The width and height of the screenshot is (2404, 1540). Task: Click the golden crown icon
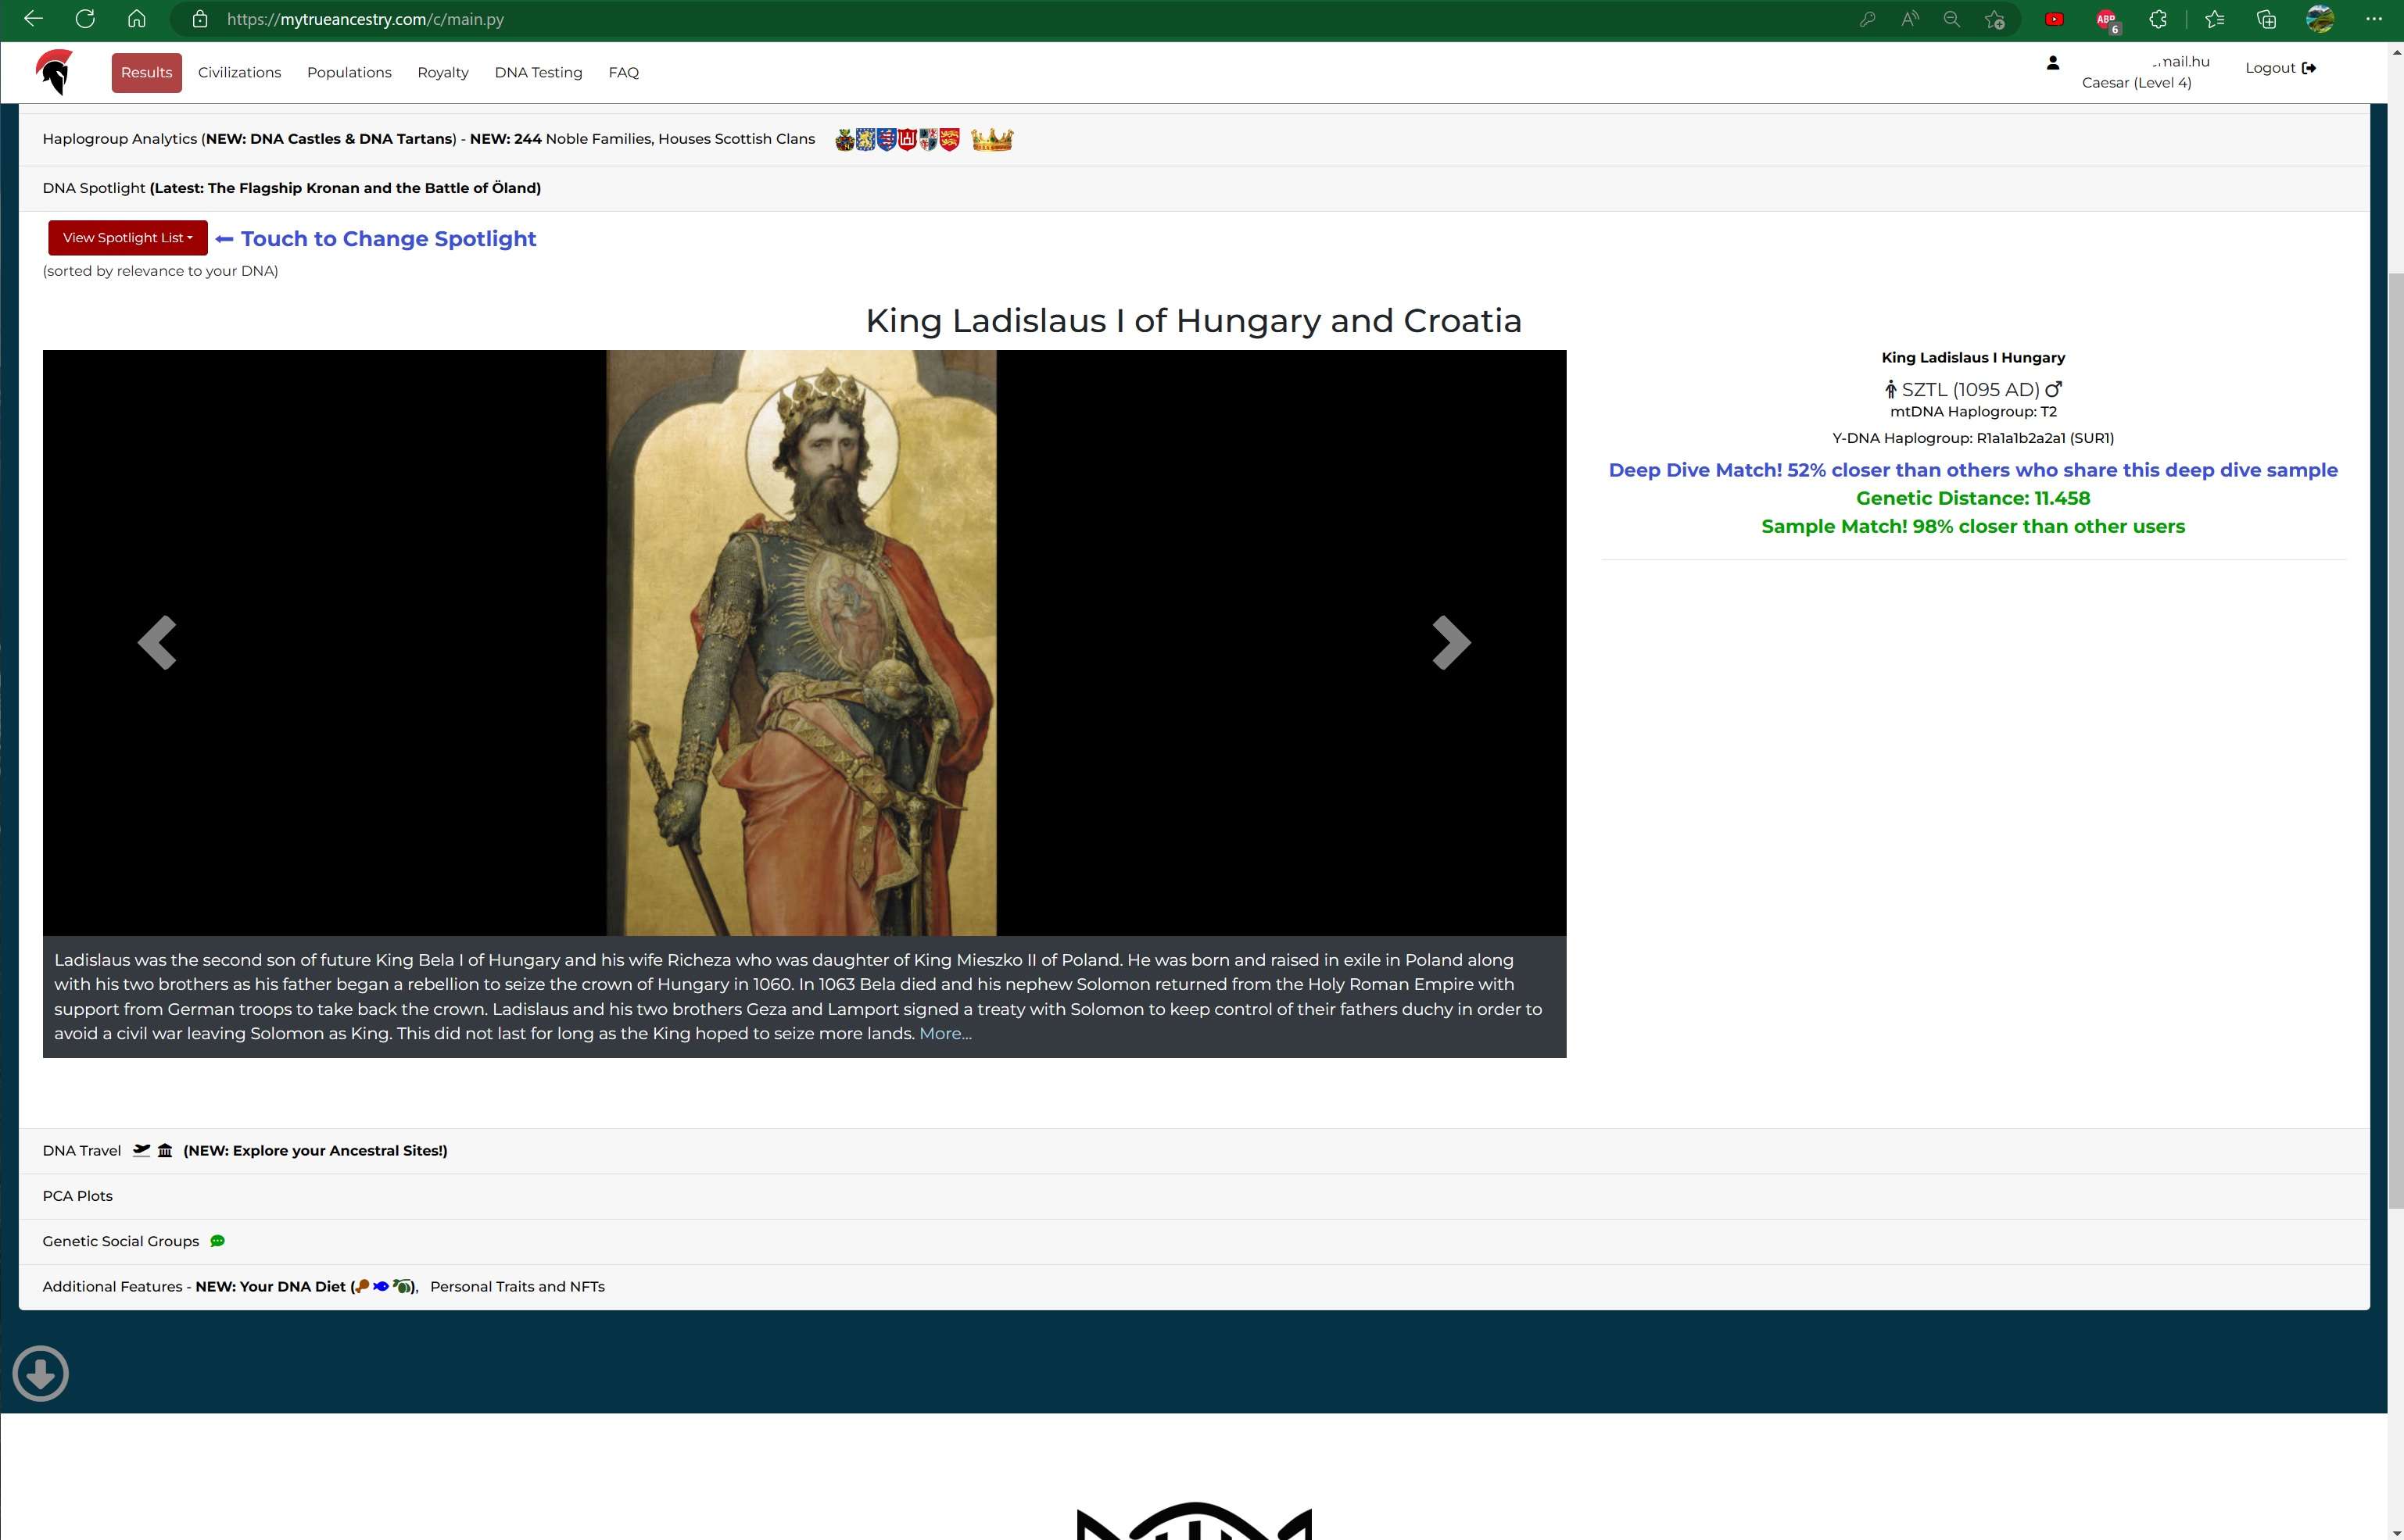pos(992,139)
